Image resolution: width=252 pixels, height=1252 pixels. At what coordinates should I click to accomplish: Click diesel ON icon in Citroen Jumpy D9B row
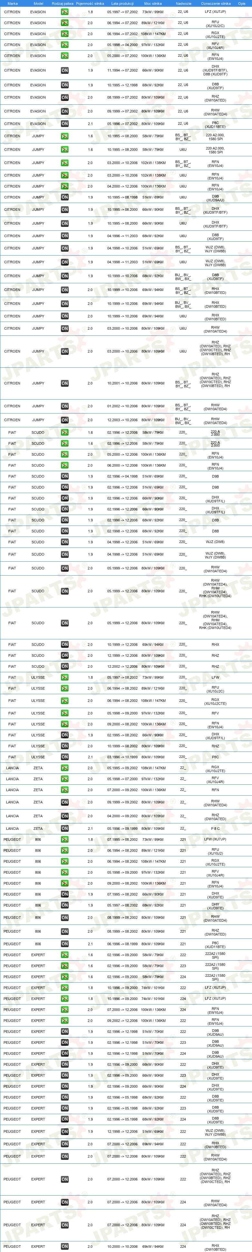tap(64, 197)
